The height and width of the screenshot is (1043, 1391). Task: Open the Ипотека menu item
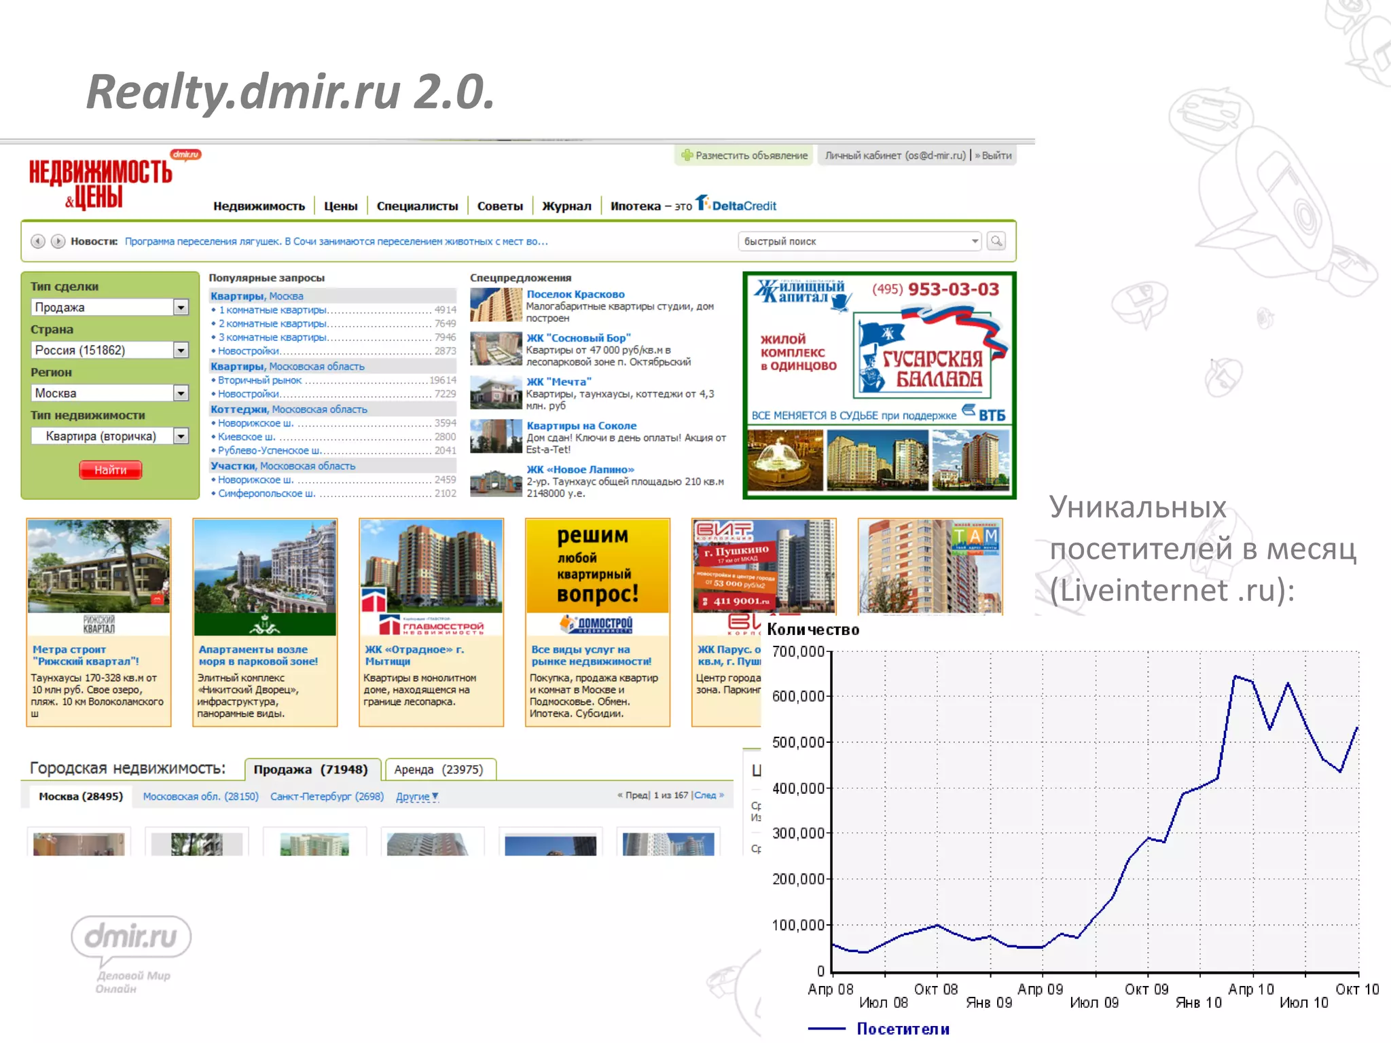click(x=635, y=206)
